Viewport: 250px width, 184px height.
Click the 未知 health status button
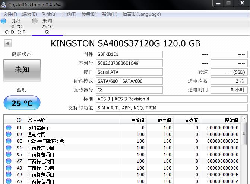[x=22, y=70]
